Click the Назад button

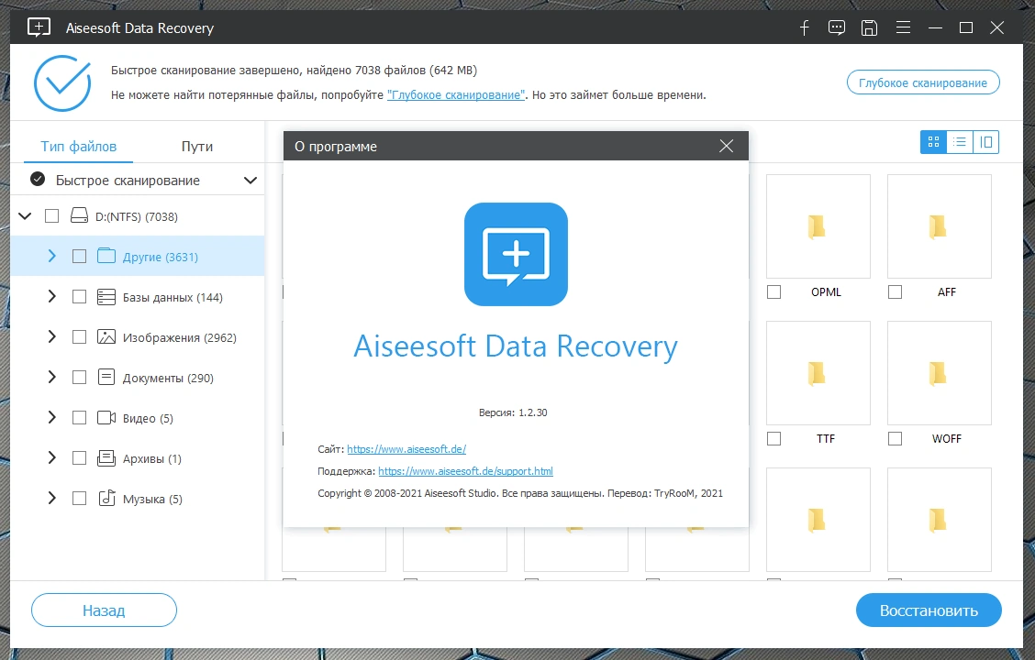click(104, 610)
